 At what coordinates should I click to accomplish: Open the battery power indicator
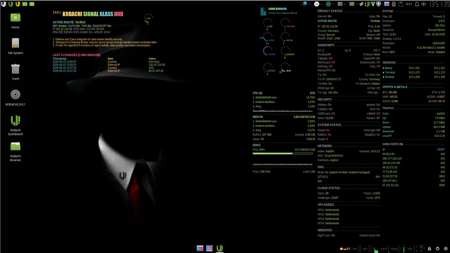(394, 4)
